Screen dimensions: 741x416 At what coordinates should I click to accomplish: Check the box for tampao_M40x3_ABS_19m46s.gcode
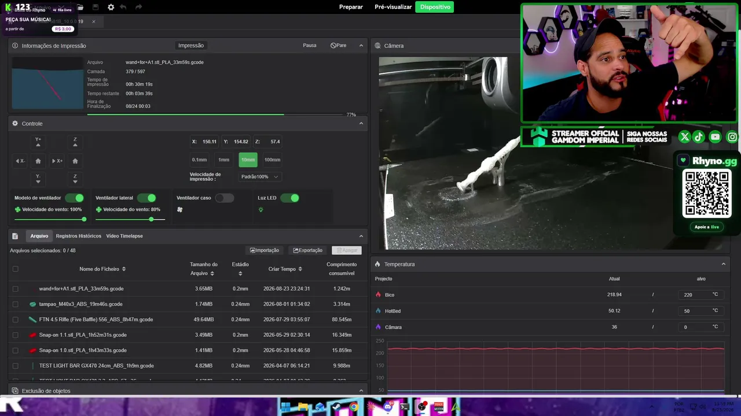point(16,304)
